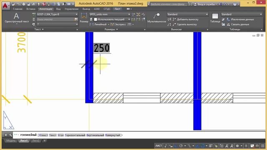Click the Экспресс quick dimension button
The width and height of the screenshot is (267, 150).
(x=118, y=25)
